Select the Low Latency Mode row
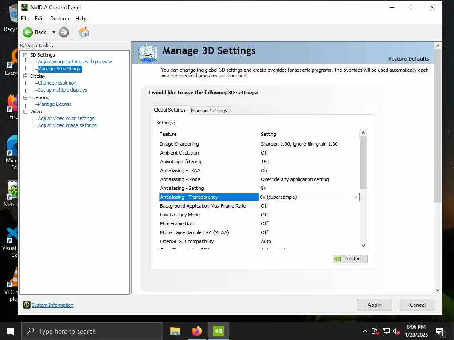 259,215
